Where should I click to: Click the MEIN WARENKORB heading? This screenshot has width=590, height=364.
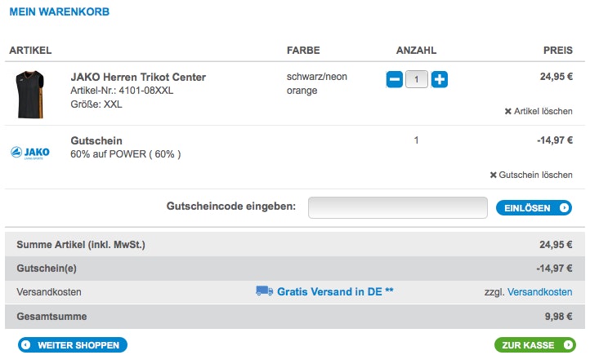pos(59,12)
